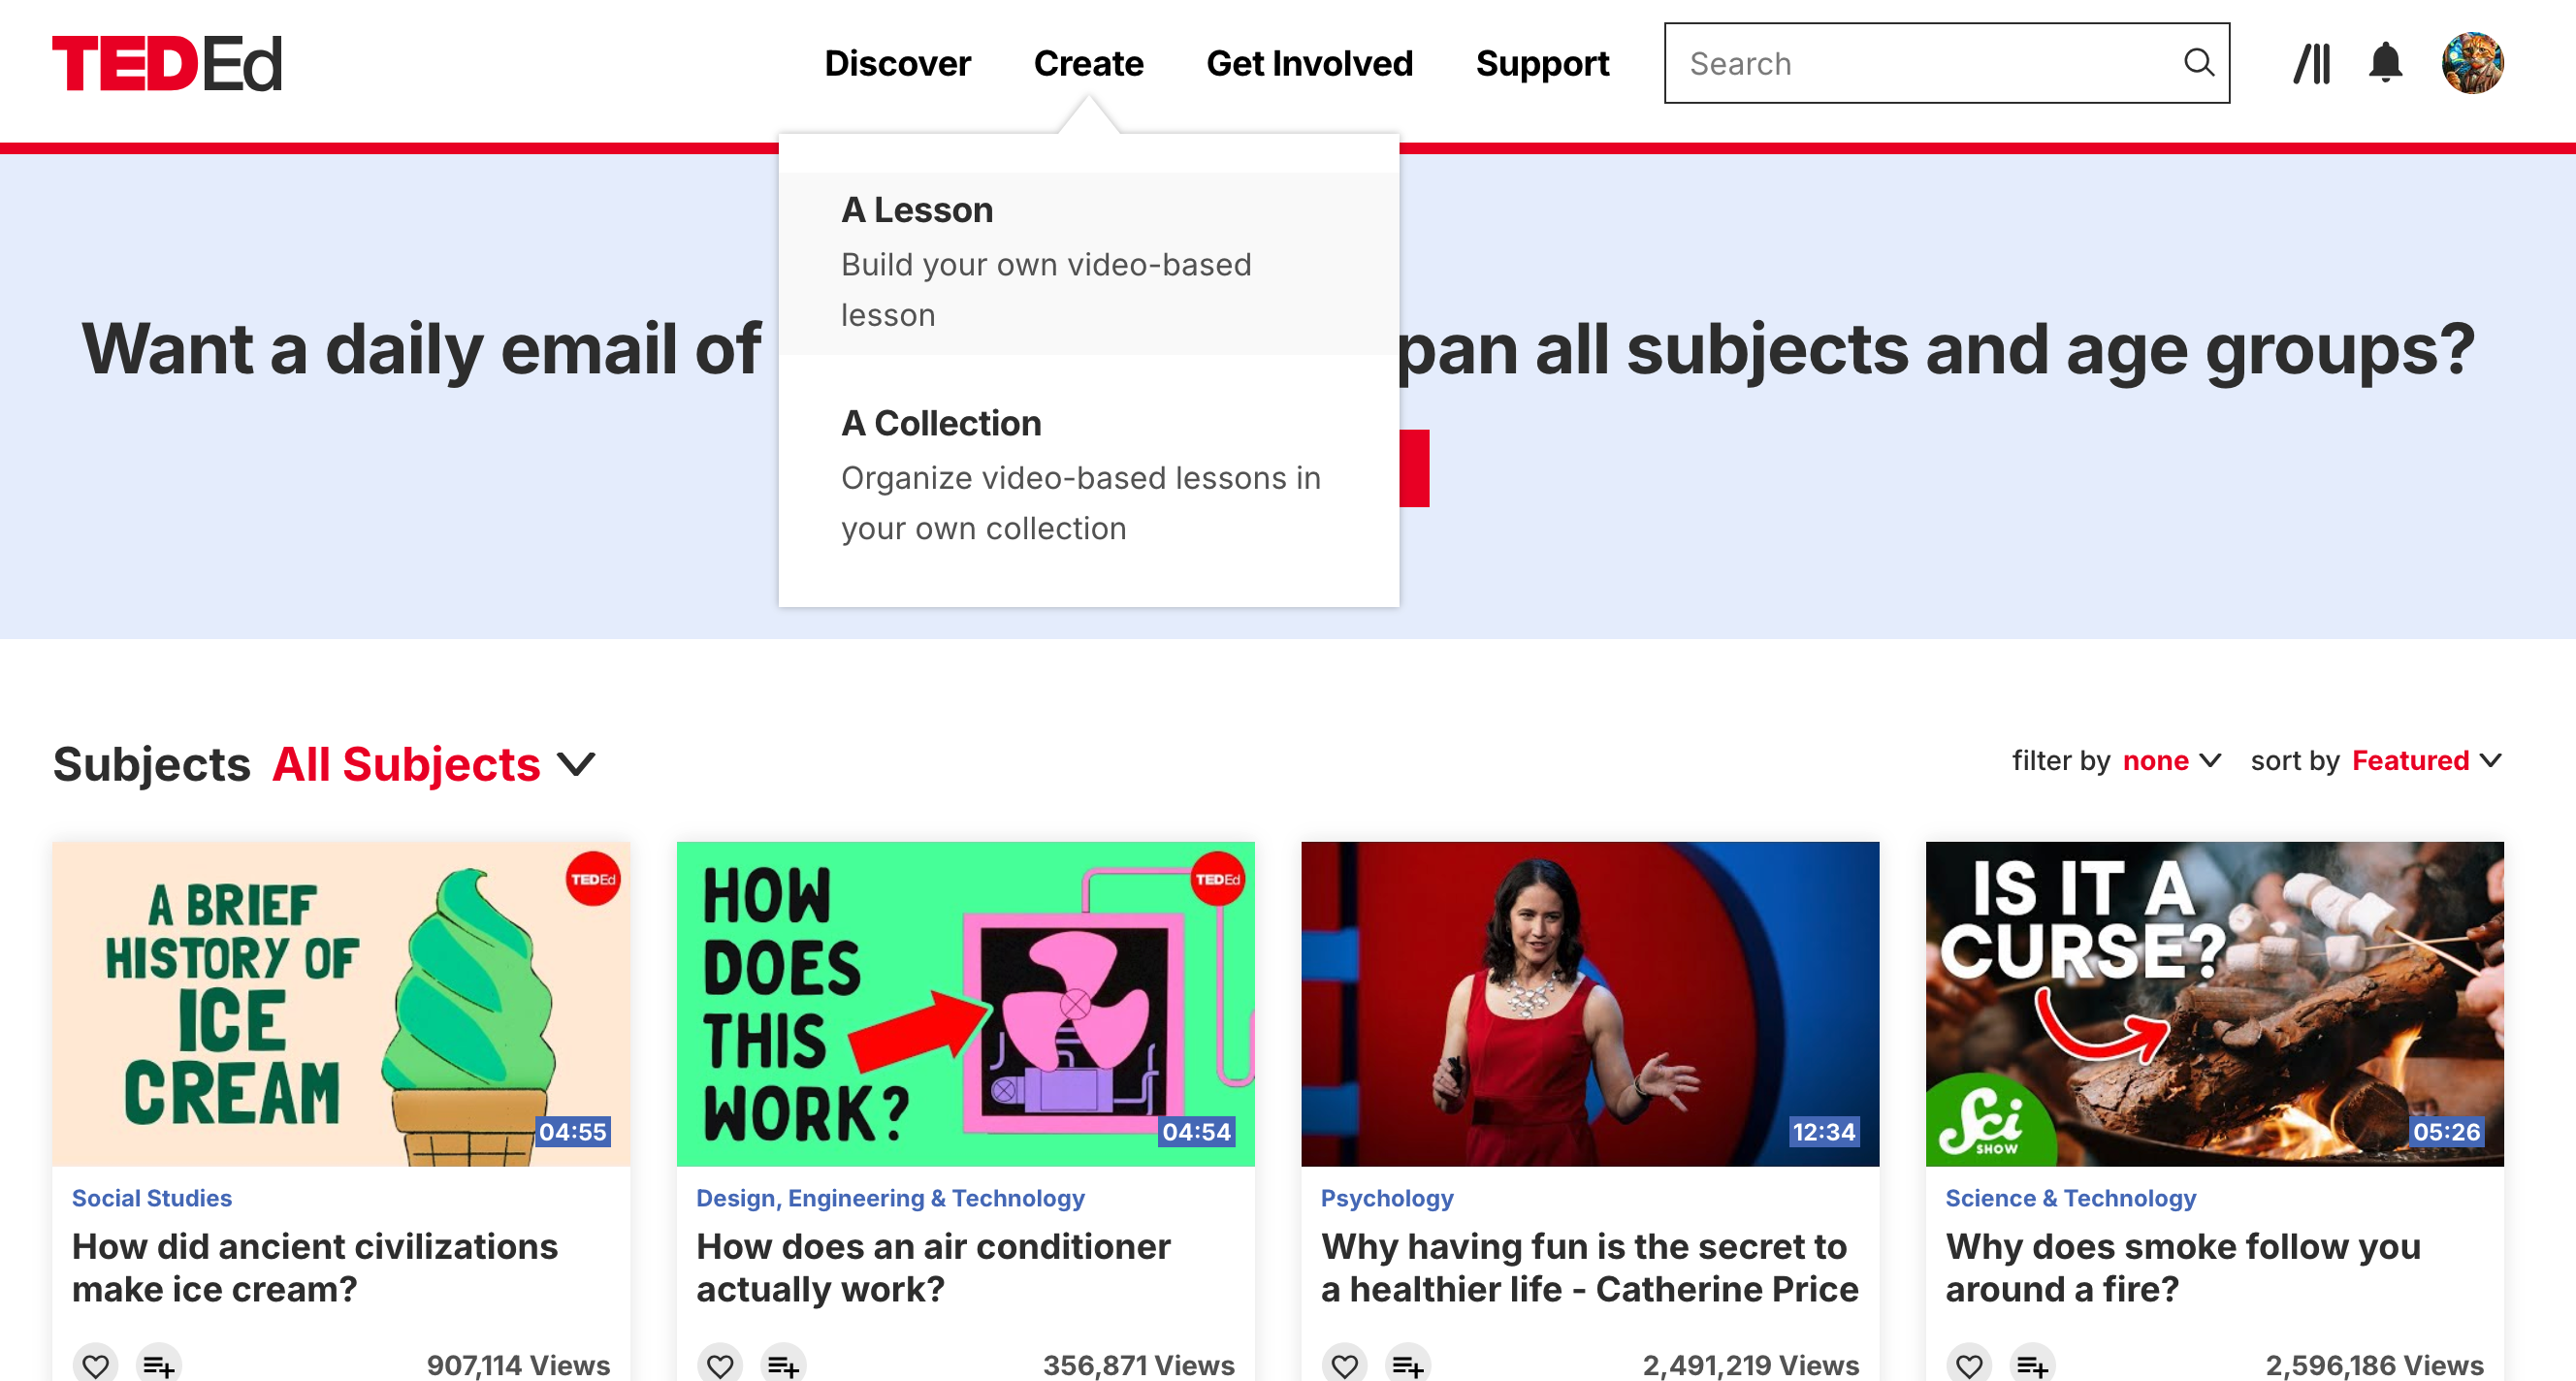
Task: Open the filter by none dropdown
Action: click(2171, 761)
